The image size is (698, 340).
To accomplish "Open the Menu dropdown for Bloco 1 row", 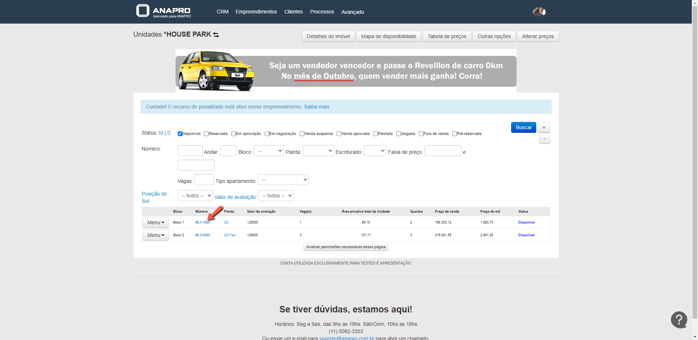I will (156, 222).
